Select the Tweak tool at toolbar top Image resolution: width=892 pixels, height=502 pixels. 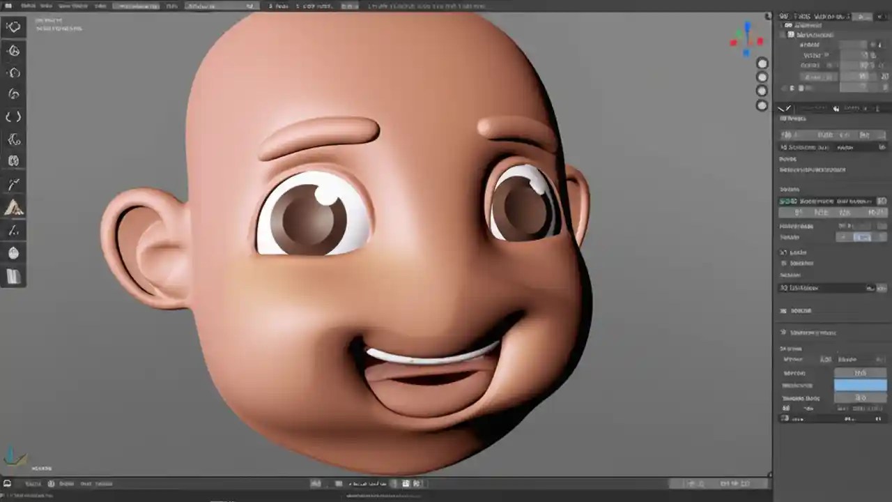coord(14,26)
